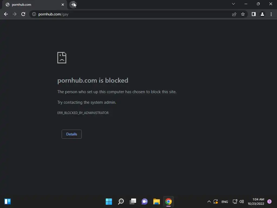Share this page icon
Image resolution: width=277 pixels, height=208 pixels.
click(234, 14)
